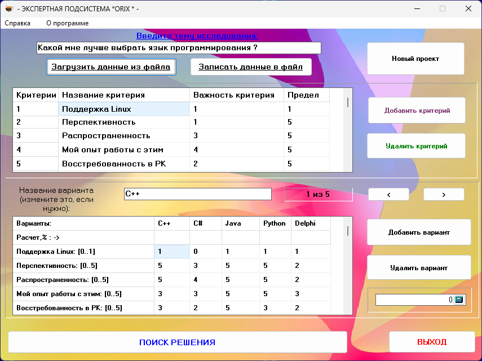Click Удалить критерий button

[416, 146]
